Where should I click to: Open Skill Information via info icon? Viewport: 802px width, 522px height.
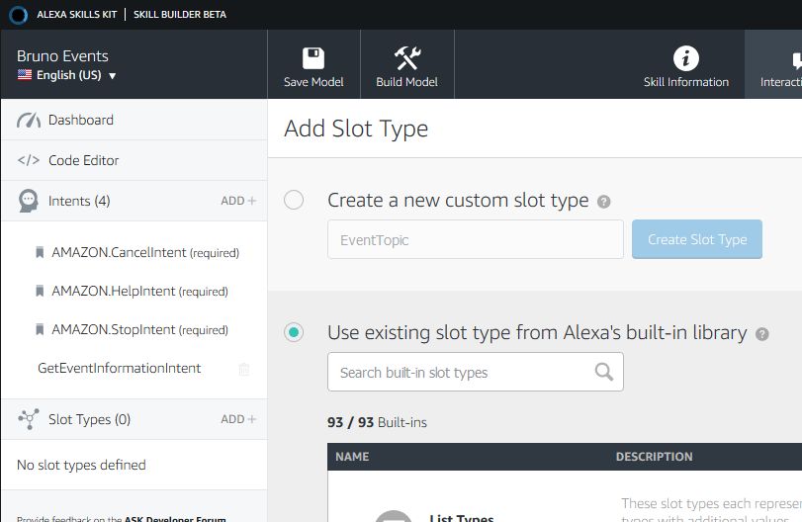(685, 58)
